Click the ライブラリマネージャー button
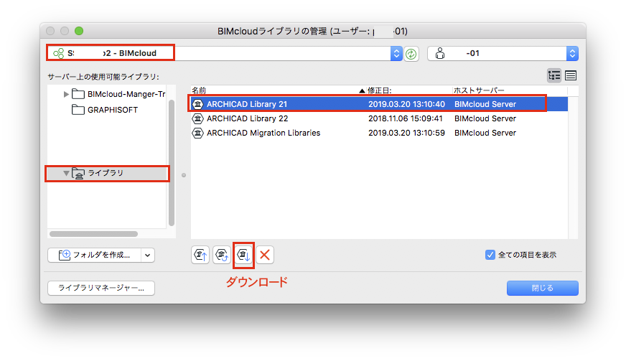The height and width of the screenshot is (361, 626). pos(101,288)
